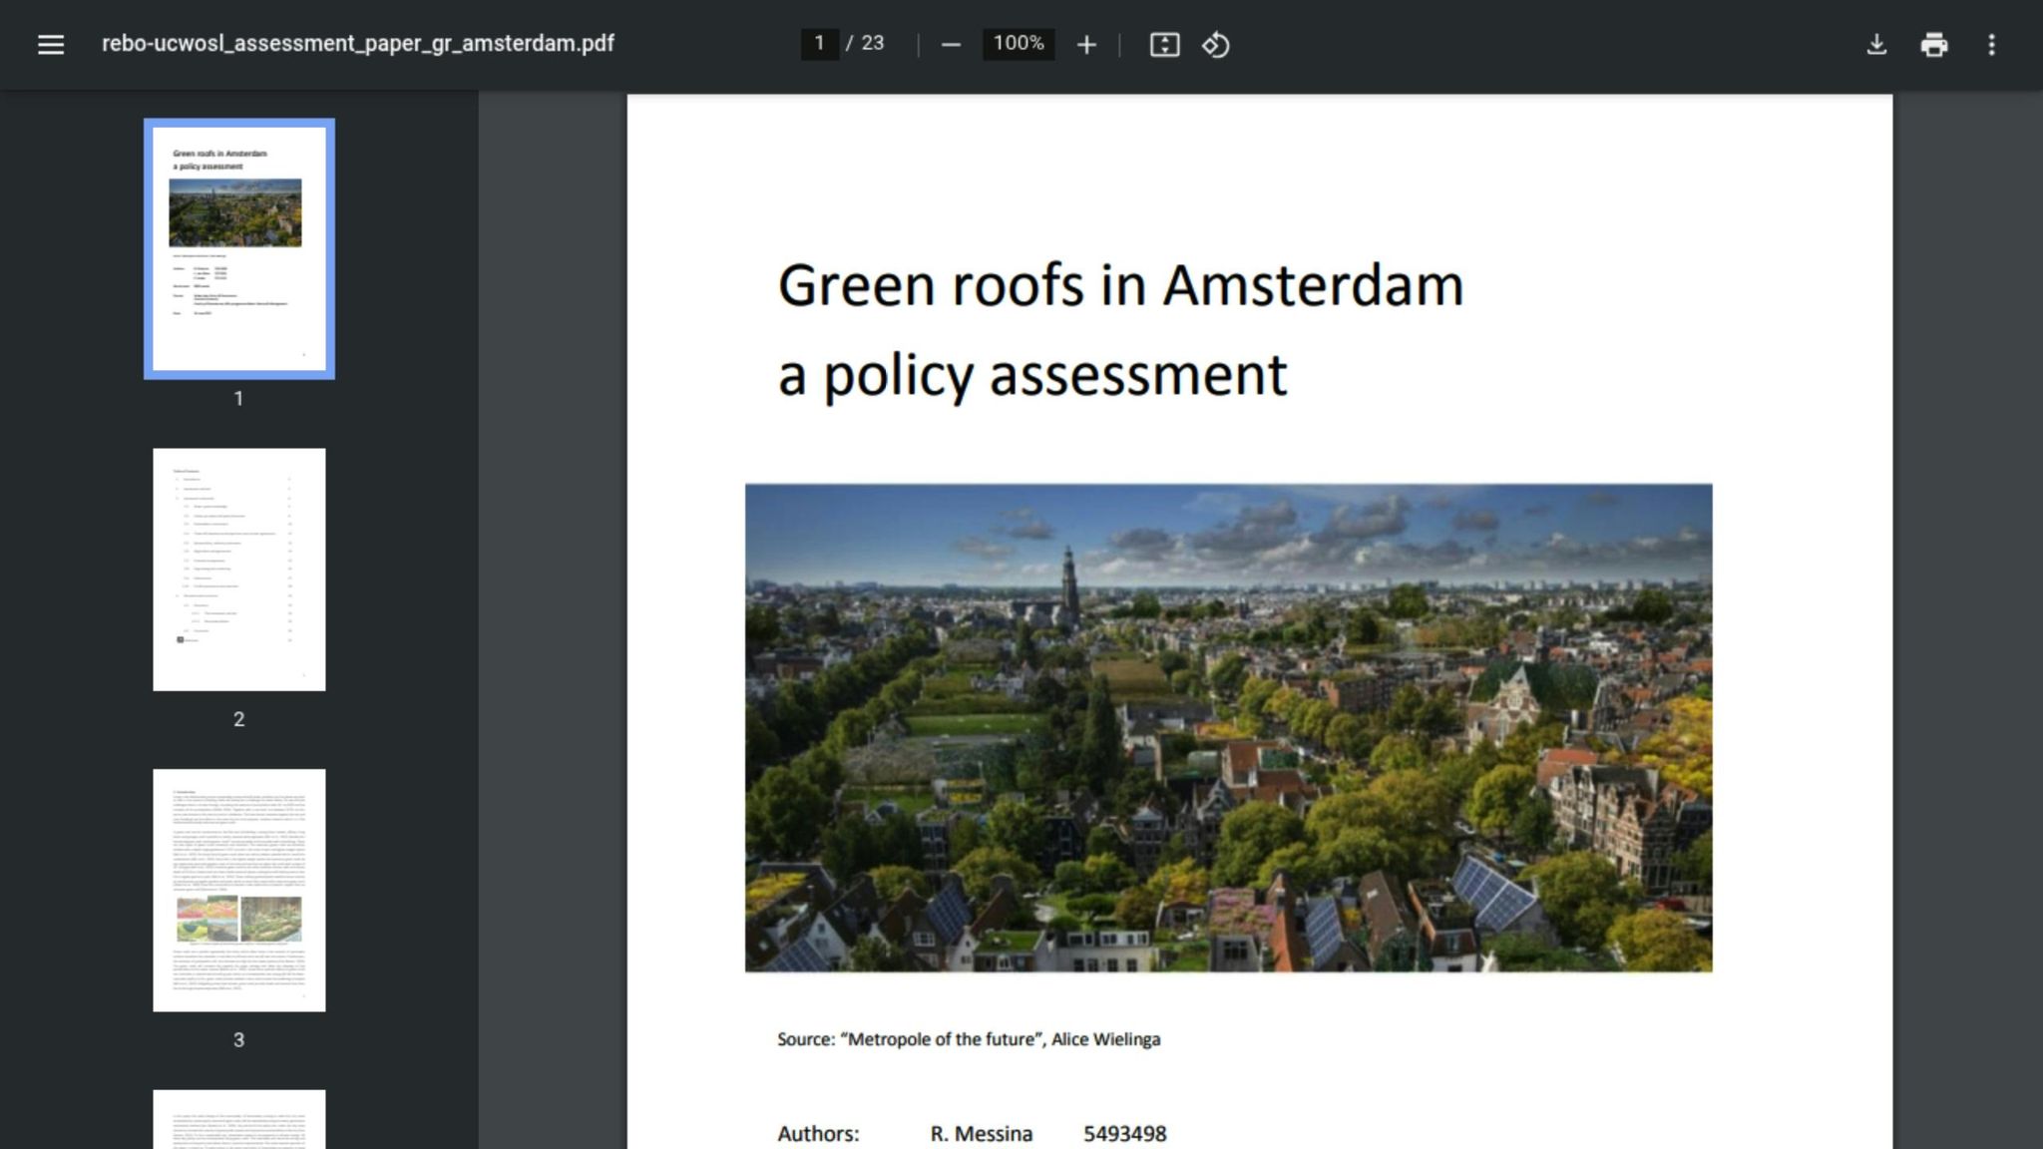Click the page number input field

click(x=819, y=43)
